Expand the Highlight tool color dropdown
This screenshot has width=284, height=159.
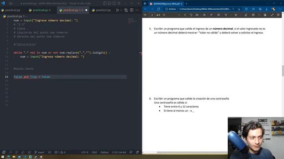tap(241, 15)
